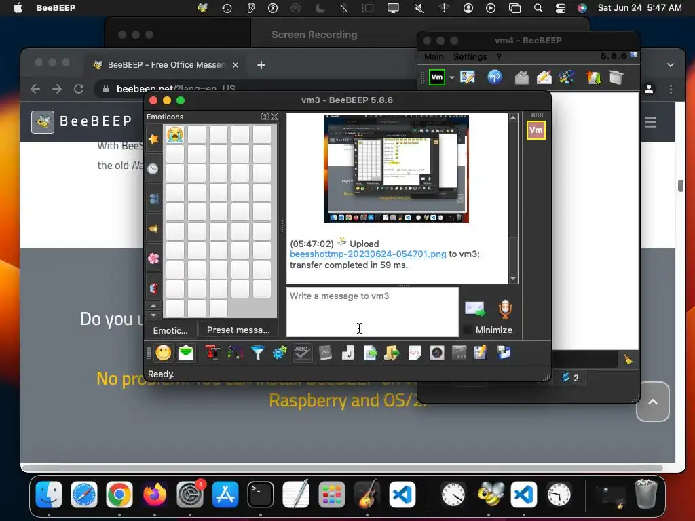Image resolution: width=695 pixels, height=521 pixels.
Task: Open the clock recent emoticons category
Action: [153, 169]
